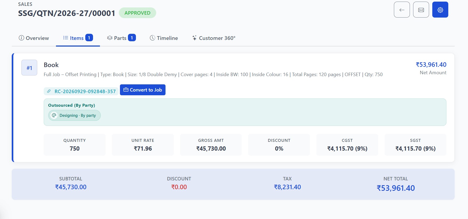
Task: Click the Subtotal ₹45,730.00 amount
Action: tap(71, 187)
